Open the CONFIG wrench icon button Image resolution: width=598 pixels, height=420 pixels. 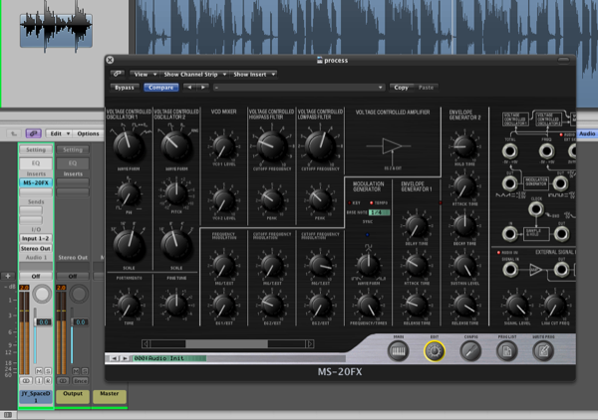471,348
